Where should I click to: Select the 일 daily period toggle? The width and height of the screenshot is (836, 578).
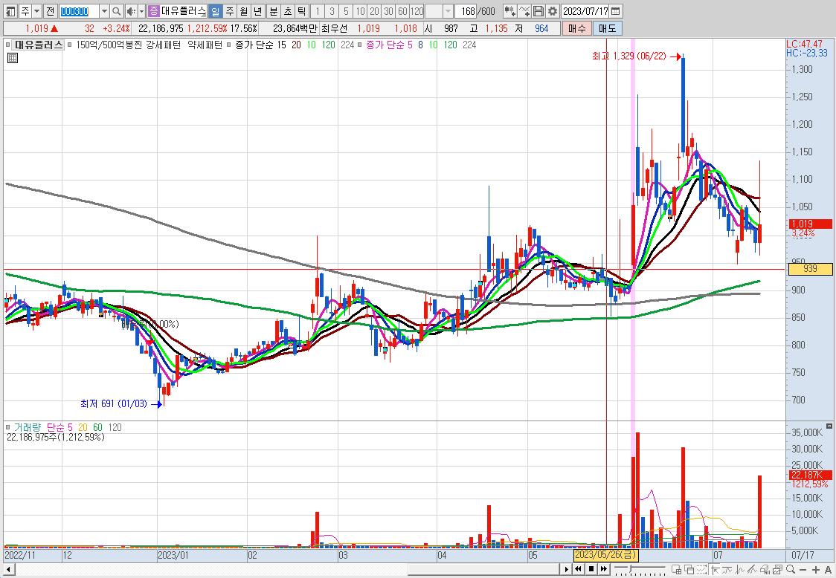(x=216, y=10)
